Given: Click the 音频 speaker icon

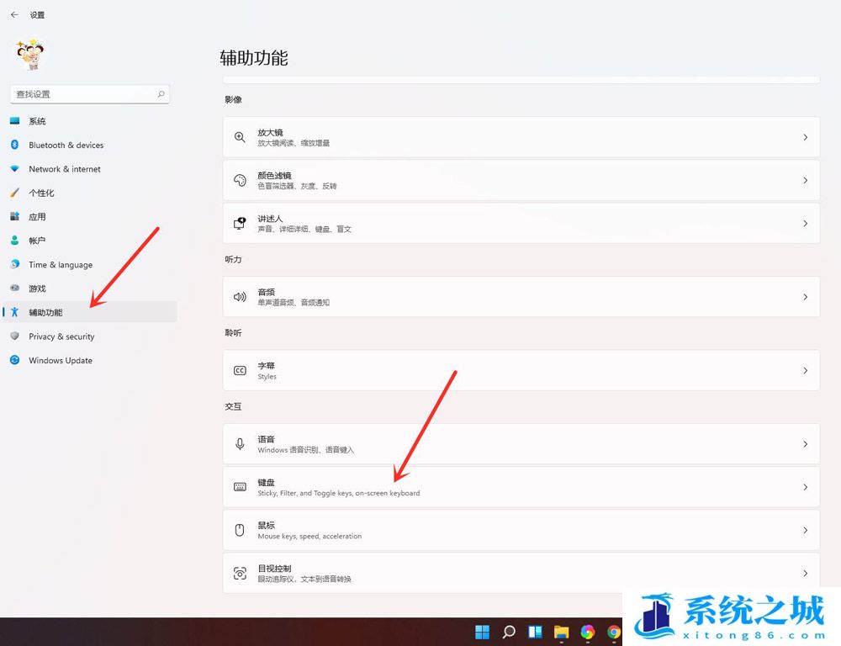Looking at the screenshot, I should (240, 297).
